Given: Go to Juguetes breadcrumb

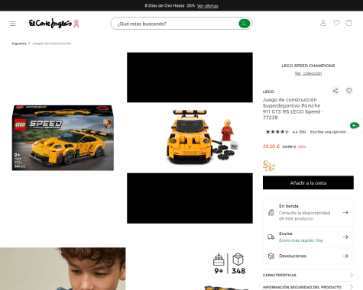Looking at the screenshot, I should [19, 43].
